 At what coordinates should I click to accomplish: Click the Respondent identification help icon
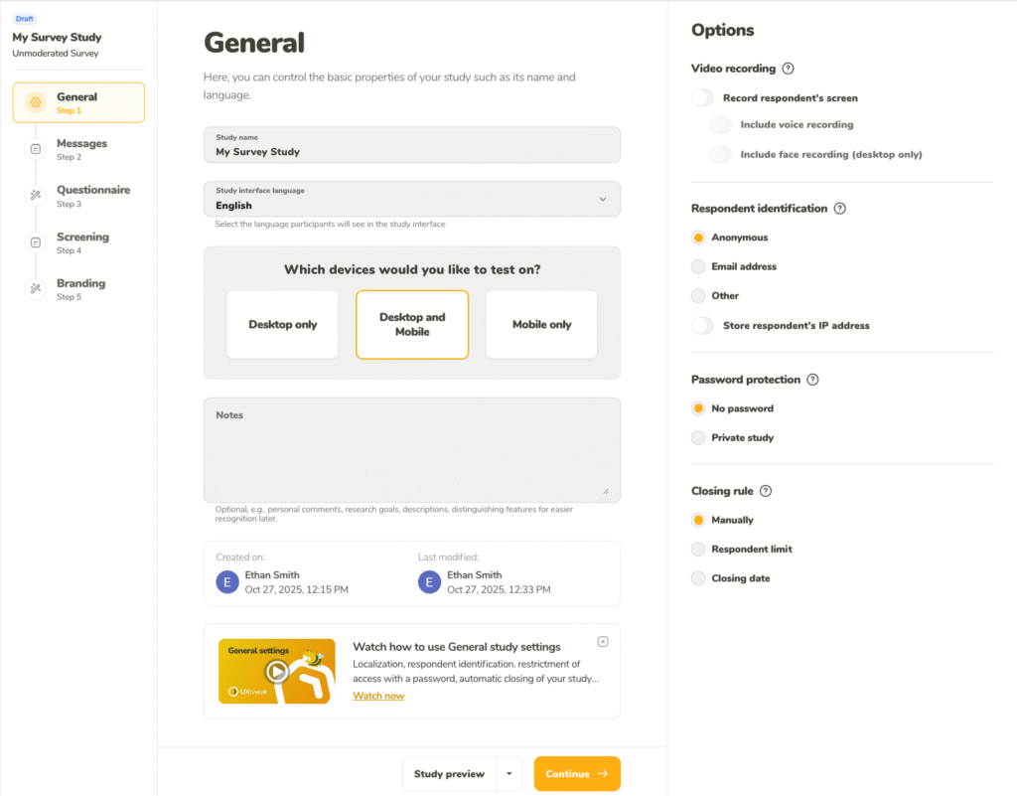[x=840, y=209]
